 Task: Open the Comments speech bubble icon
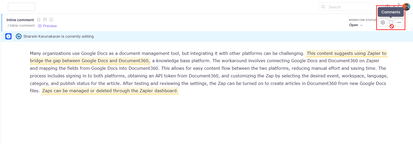pyautogui.click(x=391, y=22)
